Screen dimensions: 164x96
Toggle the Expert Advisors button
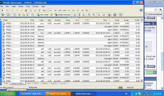pos(62,15)
